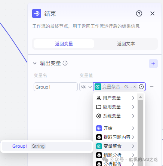163x166 pixels.
Task: Collapse the 输出变量 section
Action: (35, 63)
